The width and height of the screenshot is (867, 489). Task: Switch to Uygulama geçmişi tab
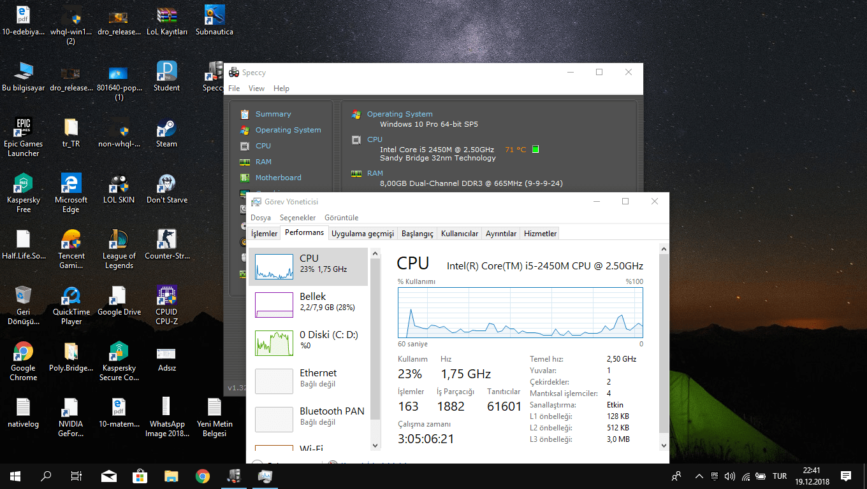pos(363,234)
